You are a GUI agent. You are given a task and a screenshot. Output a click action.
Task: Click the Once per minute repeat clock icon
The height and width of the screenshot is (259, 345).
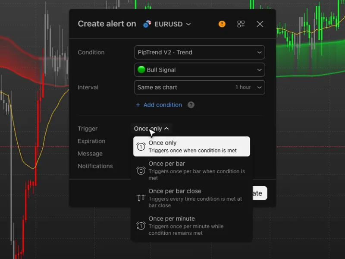pos(141,226)
